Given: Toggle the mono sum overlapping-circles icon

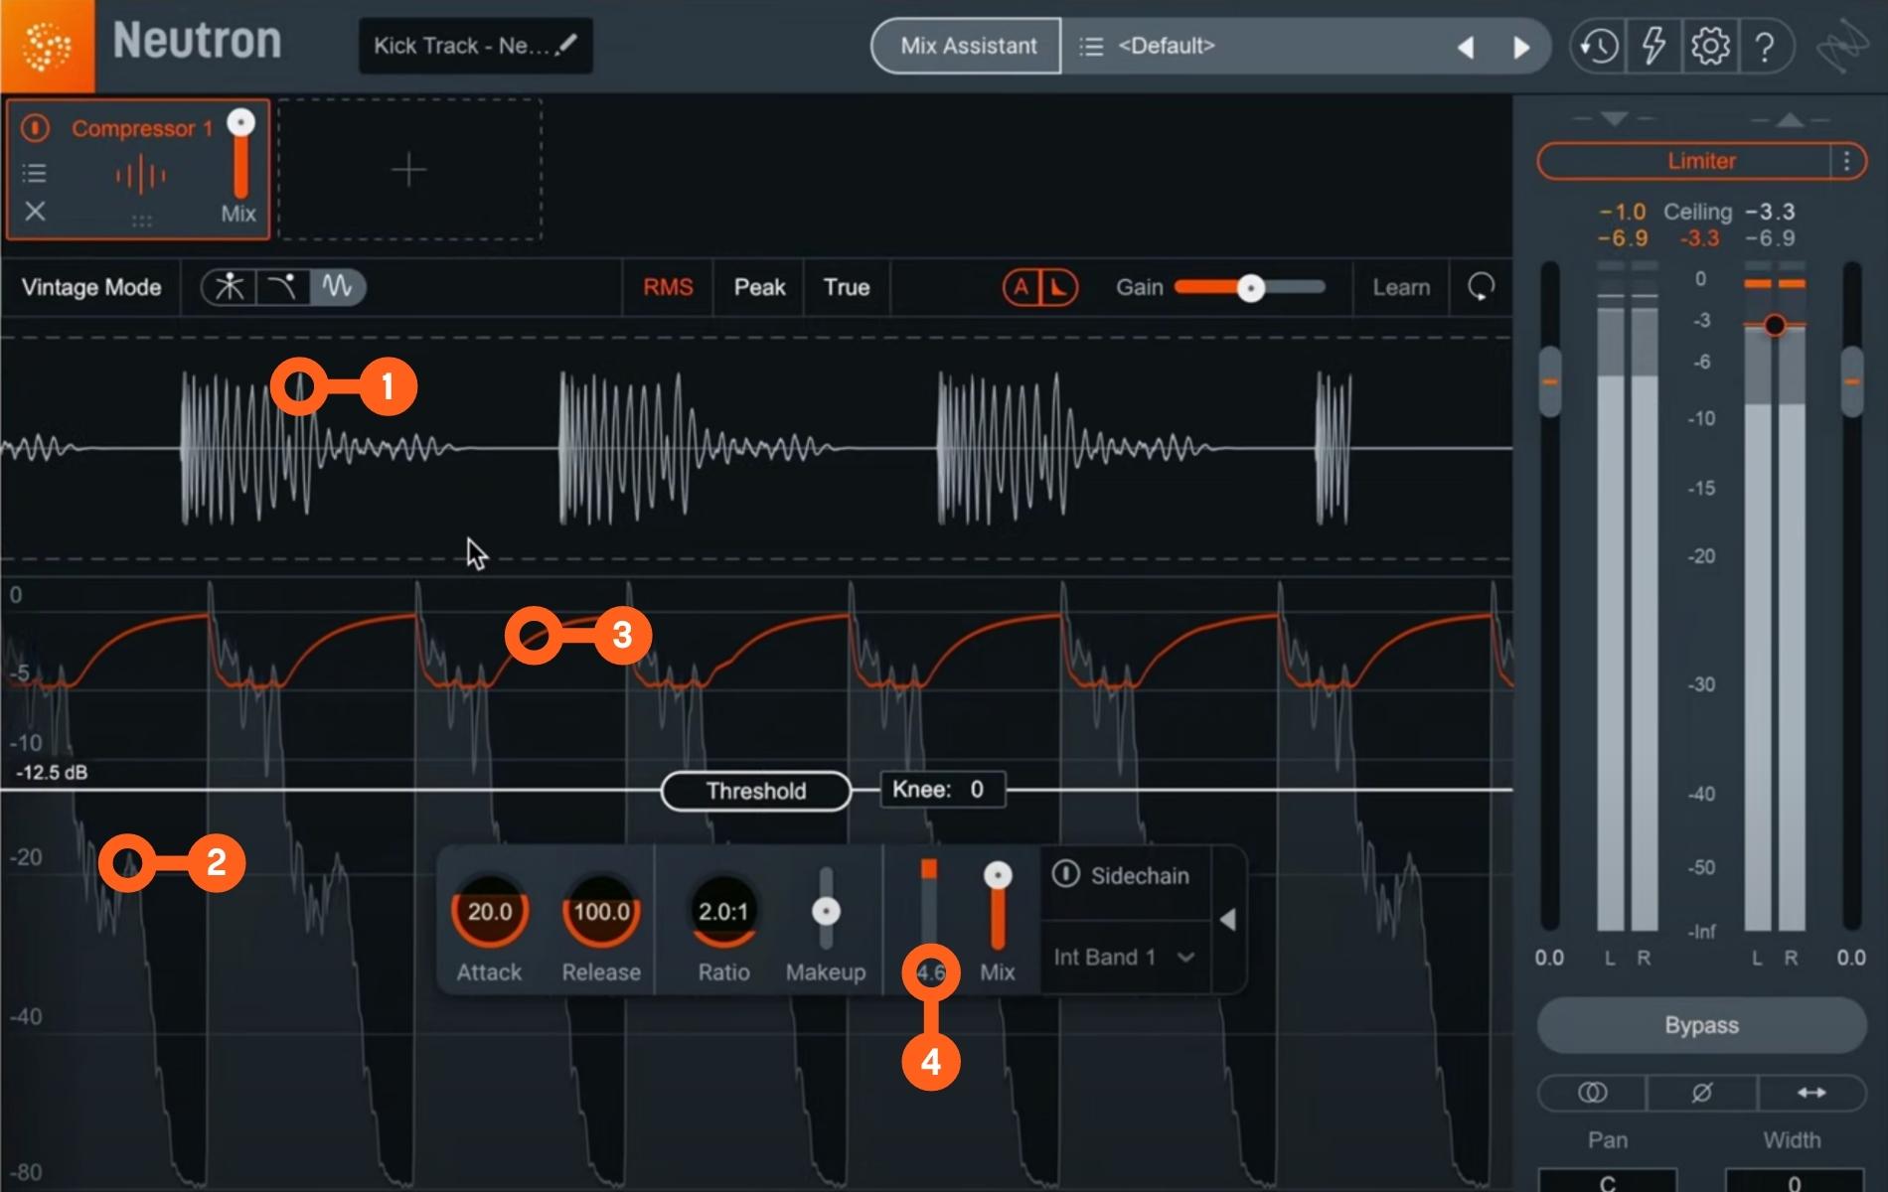Looking at the screenshot, I should [x=1592, y=1093].
